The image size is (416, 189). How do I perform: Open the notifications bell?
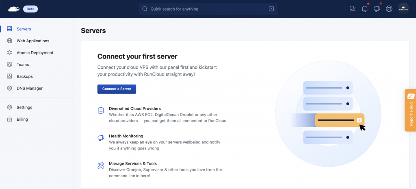coord(365,9)
